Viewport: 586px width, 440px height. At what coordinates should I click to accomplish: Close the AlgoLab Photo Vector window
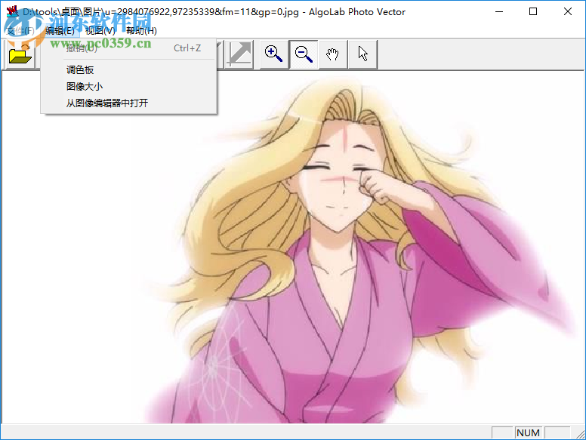(x=568, y=11)
